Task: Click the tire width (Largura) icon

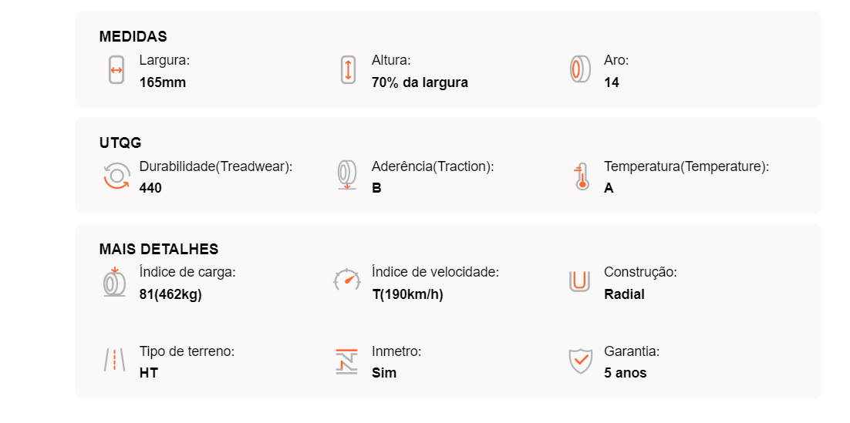Action: click(x=116, y=70)
